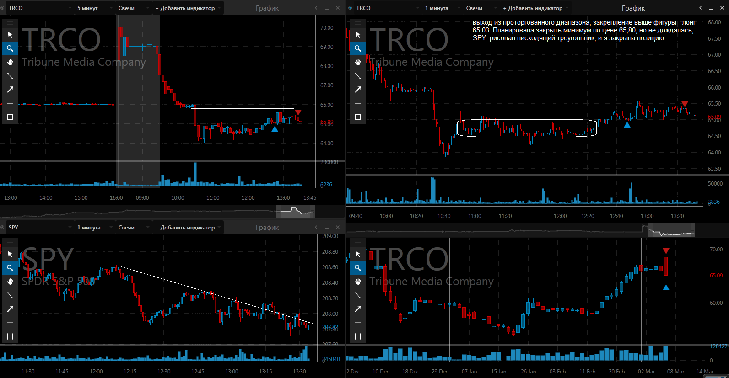Select the pointer tool in TRCO 5-minute chart
The width and height of the screenshot is (729, 378).
(10, 35)
